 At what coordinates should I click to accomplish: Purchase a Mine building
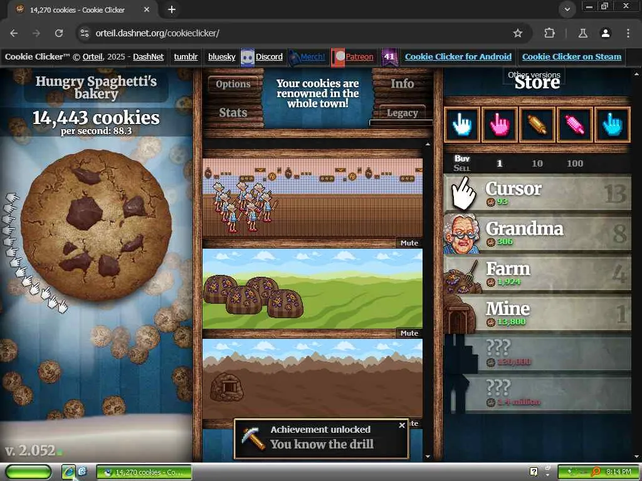point(537,313)
